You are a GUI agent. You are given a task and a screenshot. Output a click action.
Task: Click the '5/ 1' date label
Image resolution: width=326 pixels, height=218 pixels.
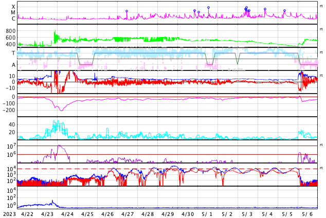207,214
